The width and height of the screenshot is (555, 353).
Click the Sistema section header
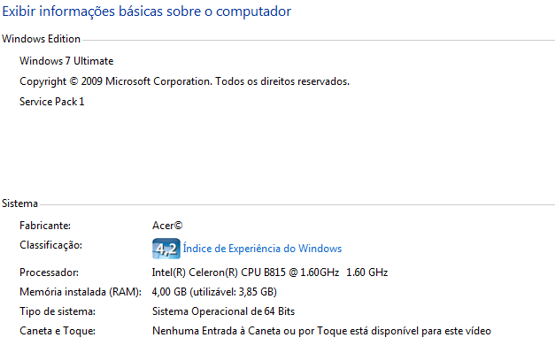(19, 203)
